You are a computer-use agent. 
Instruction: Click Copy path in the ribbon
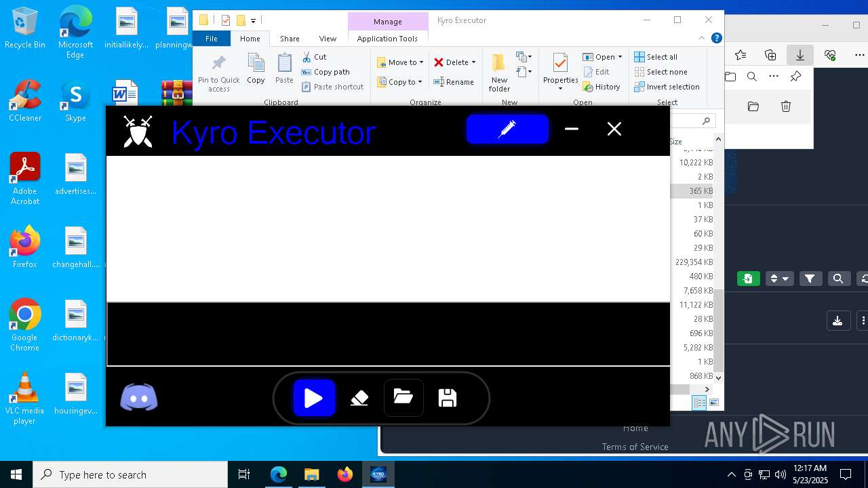coord(325,72)
